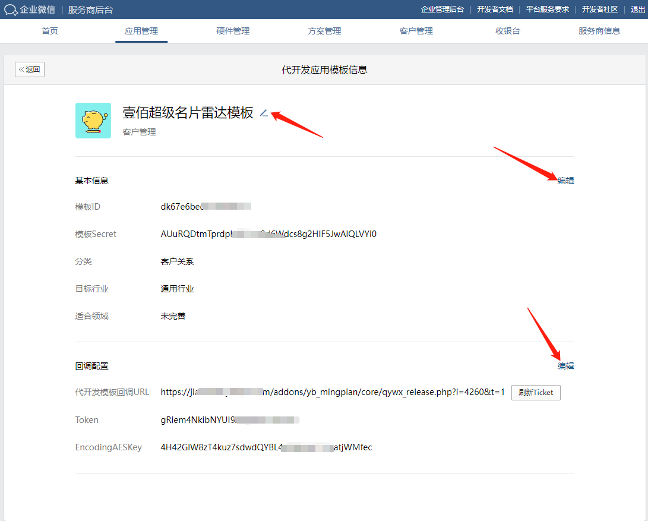The image size is (648, 521).
Task: Open the 开发者社区 link
Action: point(600,10)
